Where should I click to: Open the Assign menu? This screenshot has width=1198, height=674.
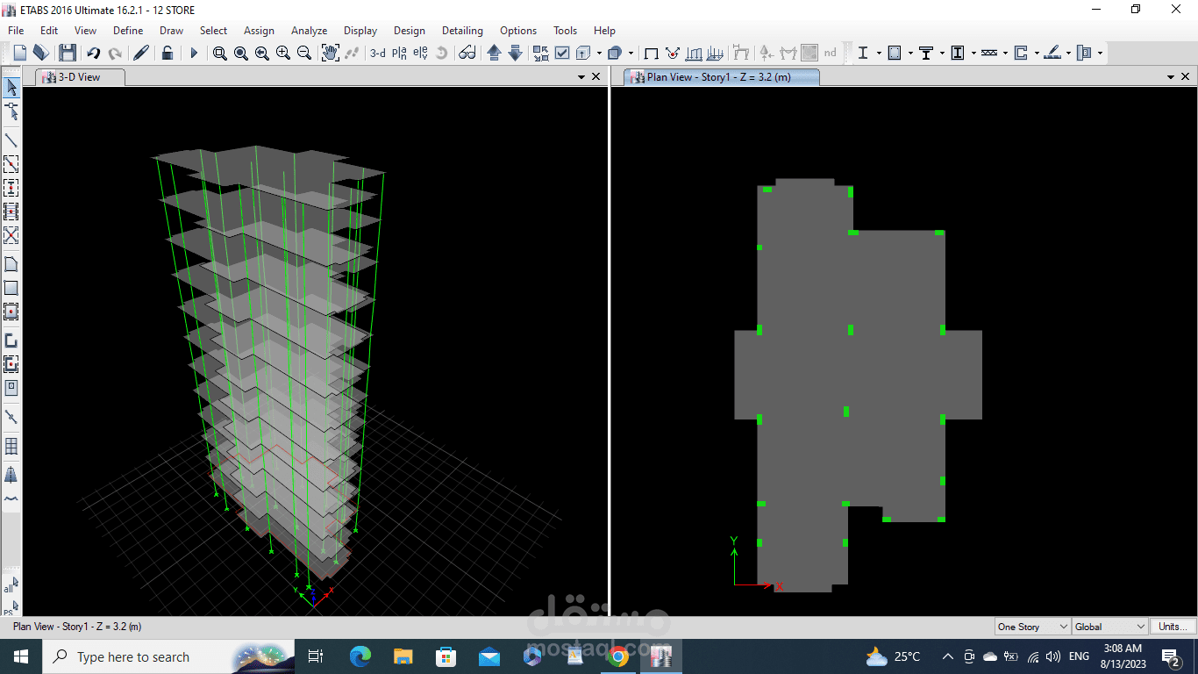259,30
